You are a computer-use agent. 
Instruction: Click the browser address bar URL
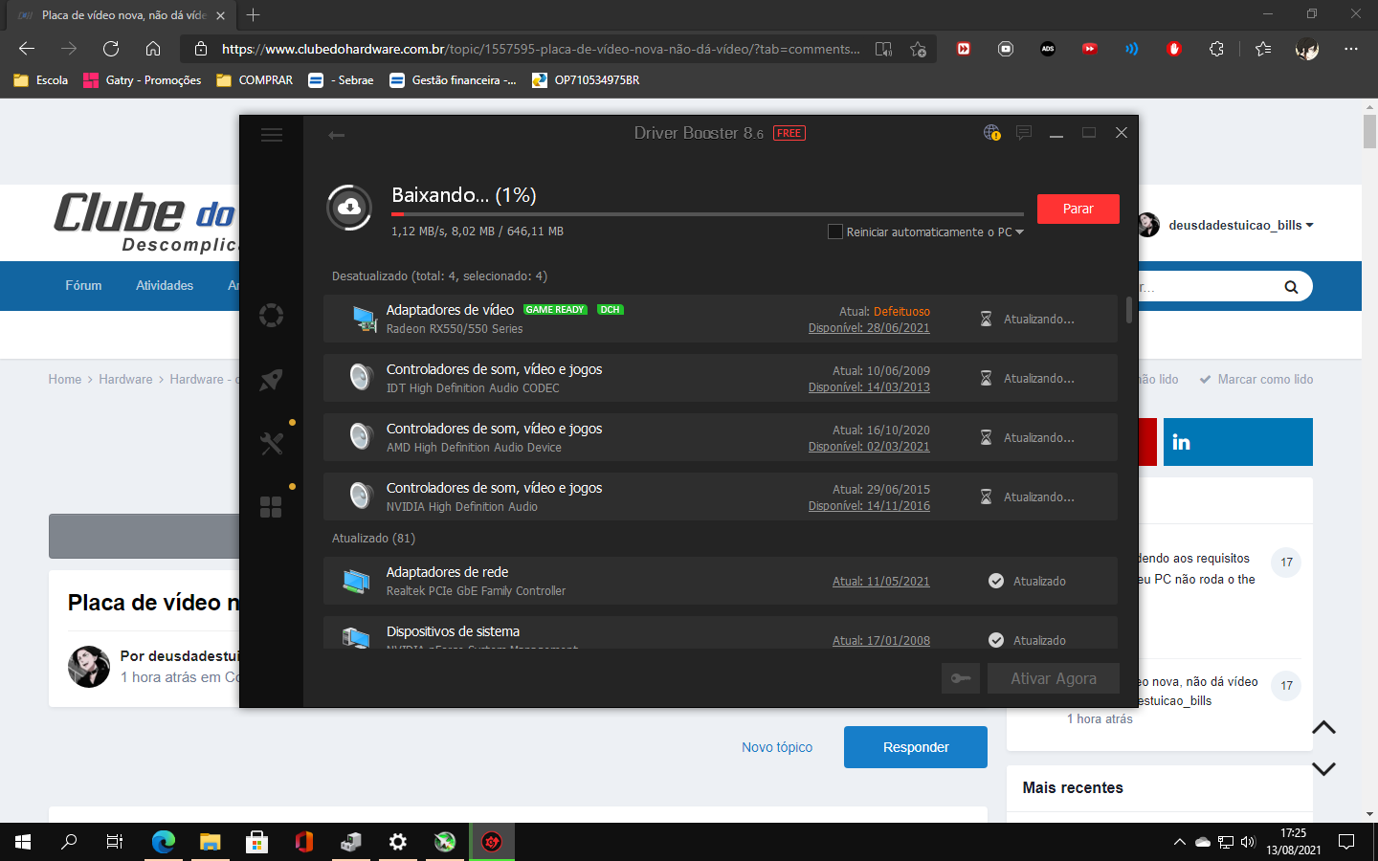541,49
